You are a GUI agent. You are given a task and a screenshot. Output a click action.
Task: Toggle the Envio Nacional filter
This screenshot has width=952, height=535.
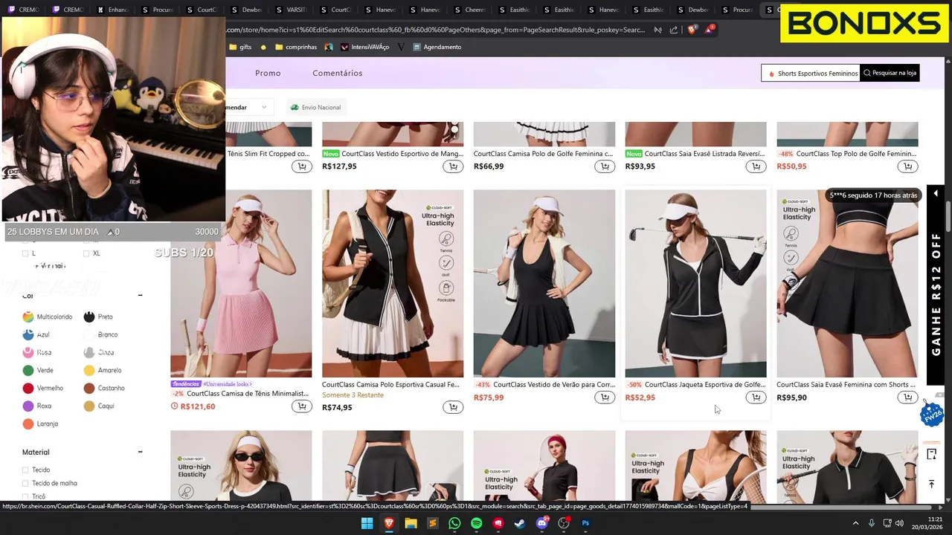coord(315,107)
